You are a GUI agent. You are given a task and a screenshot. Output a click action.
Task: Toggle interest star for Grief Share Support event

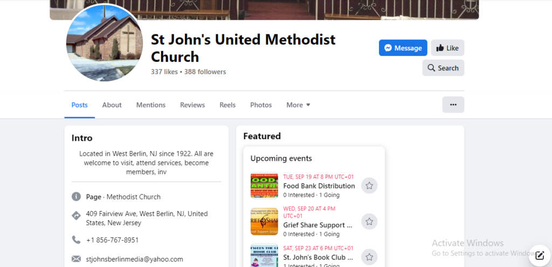[369, 221]
